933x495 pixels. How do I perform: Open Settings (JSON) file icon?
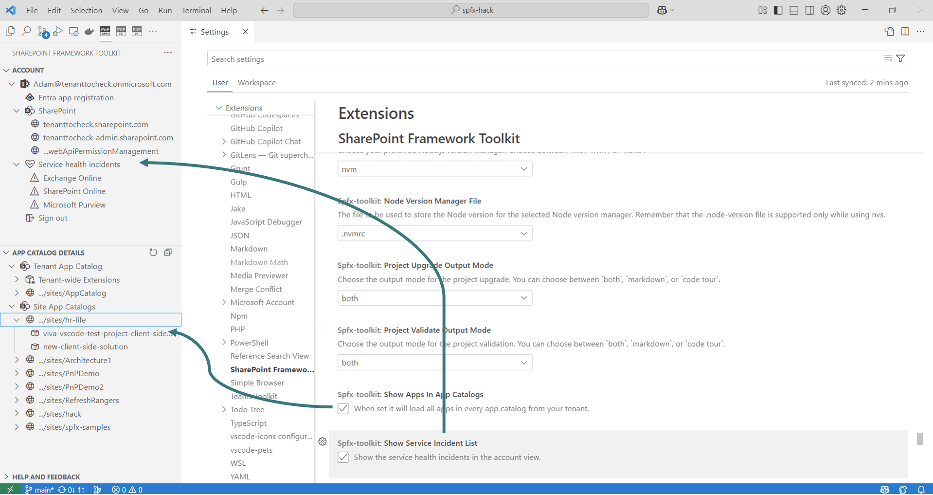click(889, 32)
